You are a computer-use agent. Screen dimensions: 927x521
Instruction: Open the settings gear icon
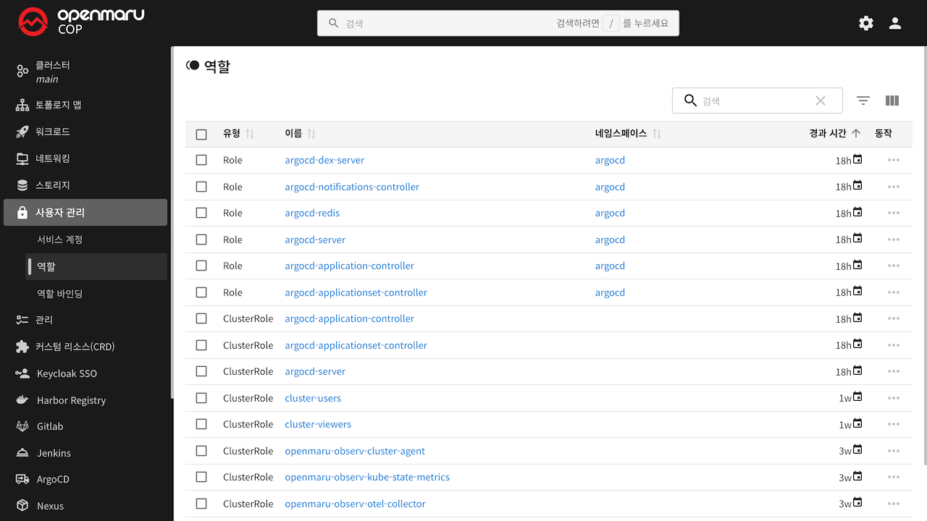pyautogui.click(x=865, y=23)
